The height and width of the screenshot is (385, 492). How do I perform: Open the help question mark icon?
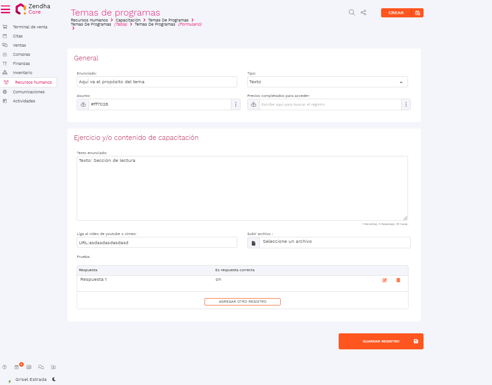coord(5,367)
